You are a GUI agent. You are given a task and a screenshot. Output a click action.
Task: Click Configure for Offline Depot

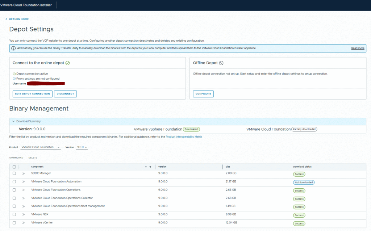pyautogui.click(x=203, y=94)
